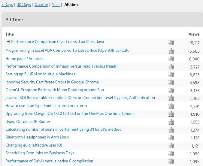Expand the Performance Comparison C vs. Lua row
Image resolution: width=203 pixels, height=166 pixels.
[8, 42]
